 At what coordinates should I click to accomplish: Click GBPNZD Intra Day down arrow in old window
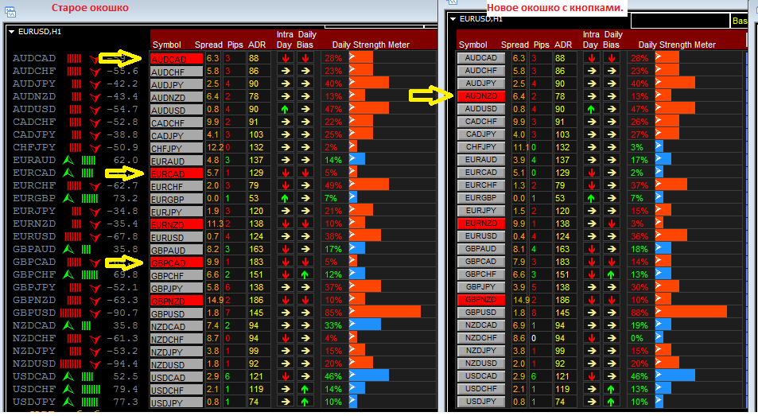coord(286,300)
